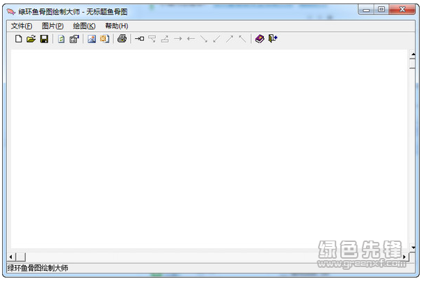
Task: Maximize the fishbone diagram window
Action: (381, 10)
